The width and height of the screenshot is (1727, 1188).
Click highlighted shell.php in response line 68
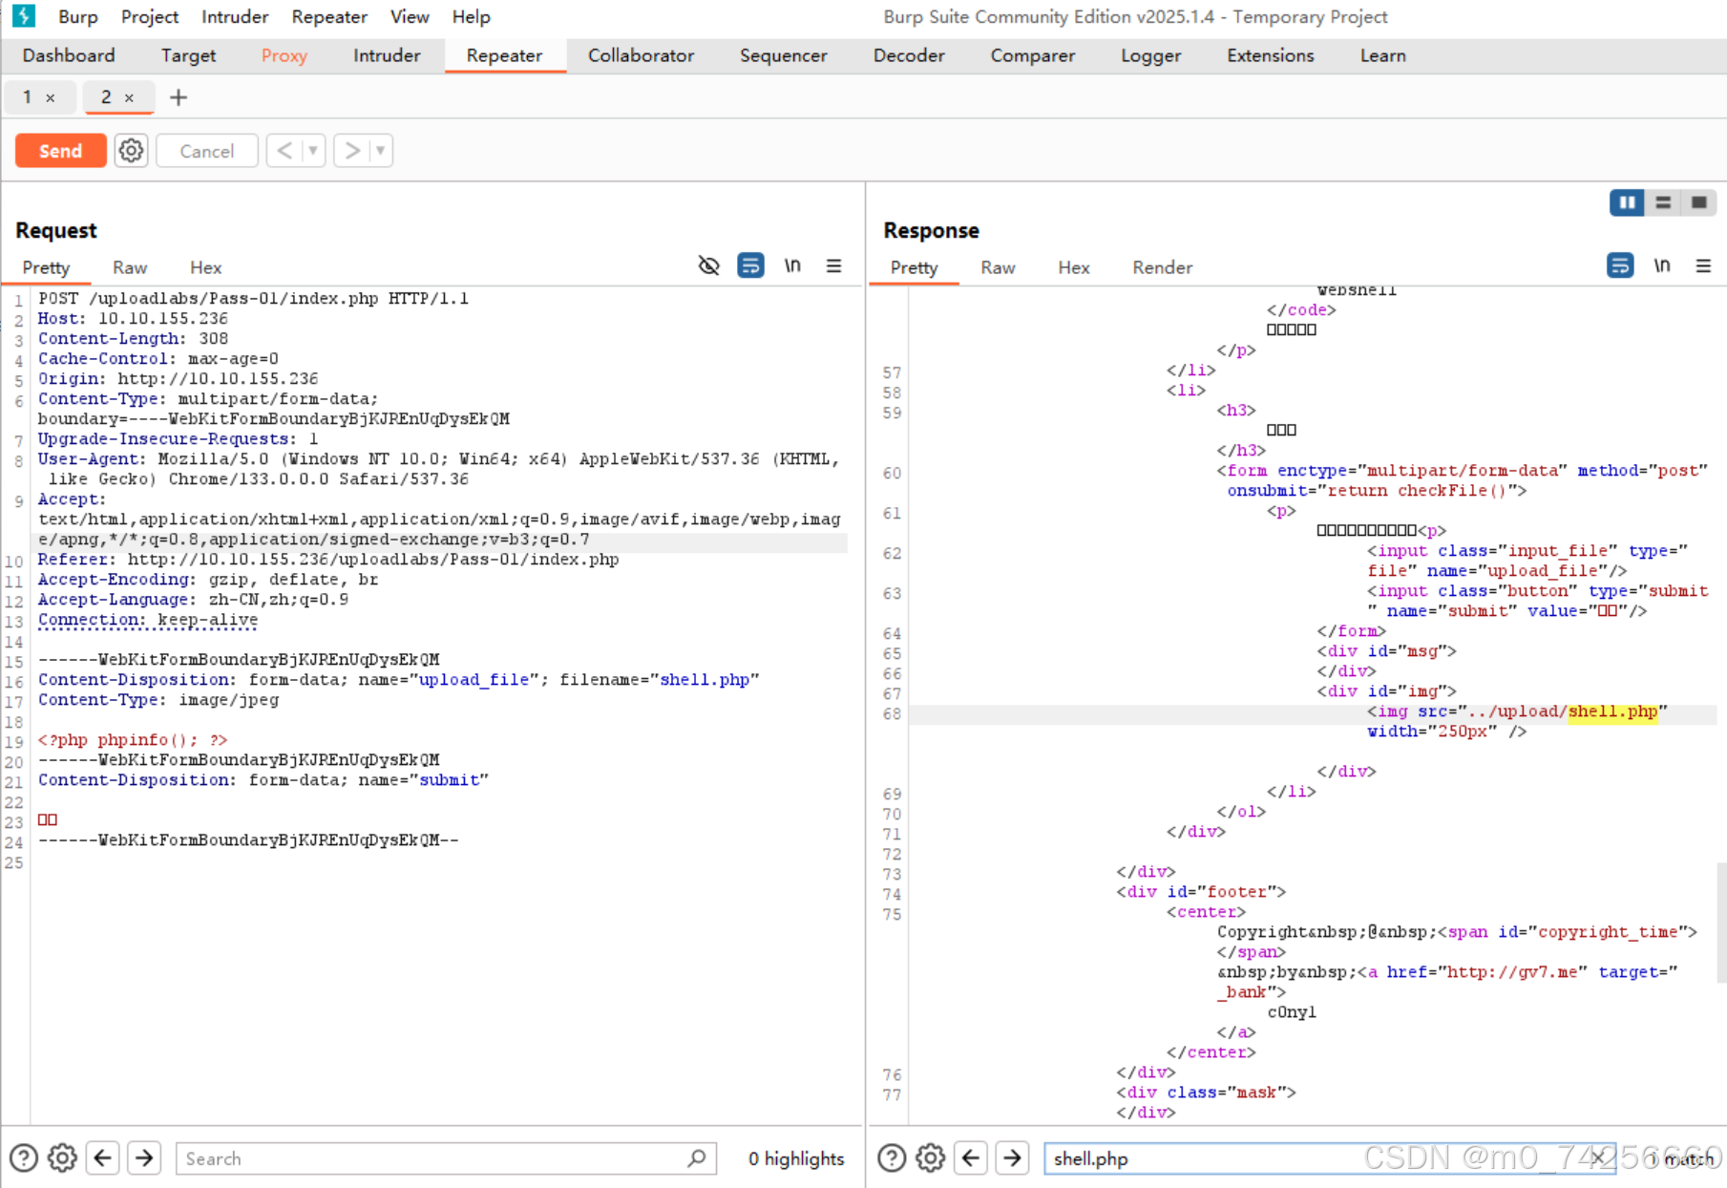pos(1612,711)
